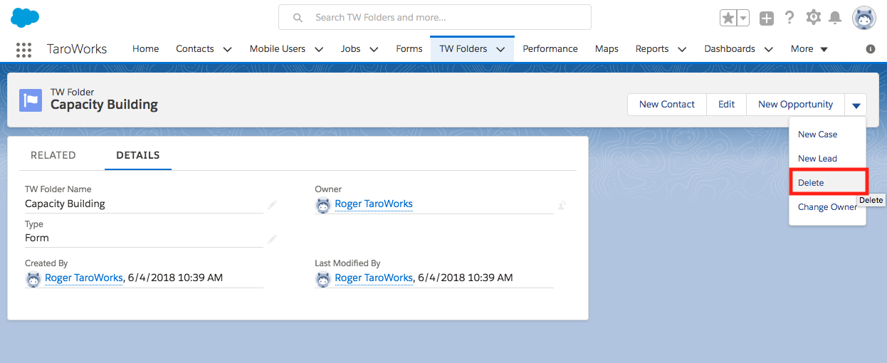The width and height of the screenshot is (887, 363).
Task: Expand the Jobs tab chevron
Action: [x=374, y=49]
